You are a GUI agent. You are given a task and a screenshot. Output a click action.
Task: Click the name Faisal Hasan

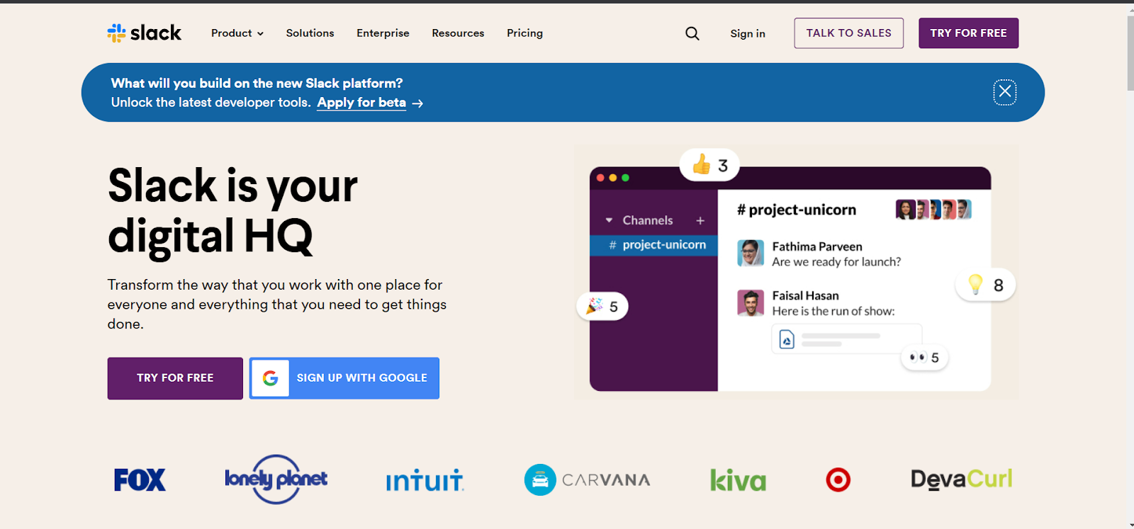pos(805,296)
